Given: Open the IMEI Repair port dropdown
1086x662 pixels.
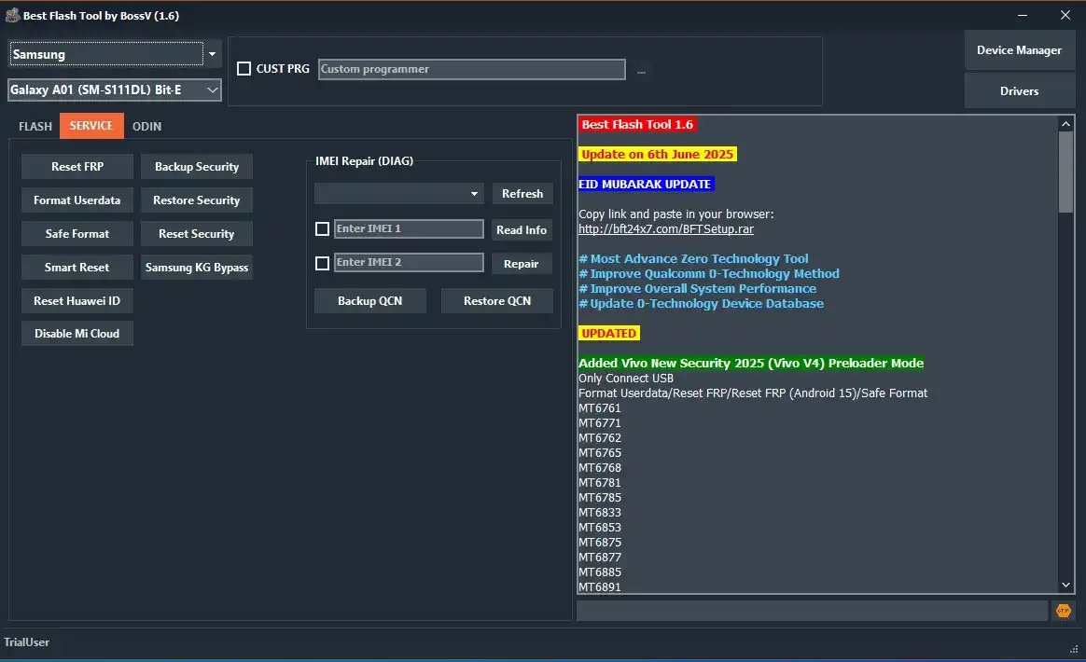Looking at the screenshot, I should tap(399, 194).
